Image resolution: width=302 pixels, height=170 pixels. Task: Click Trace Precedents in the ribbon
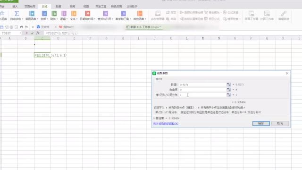[192, 13]
